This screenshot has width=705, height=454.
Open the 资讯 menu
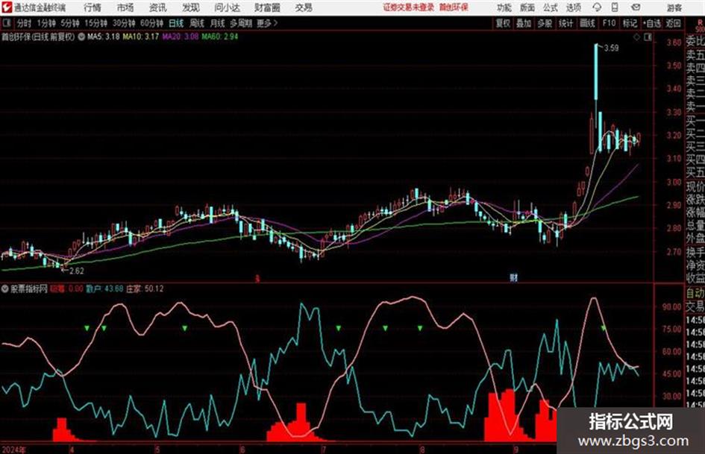tap(158, 7)
